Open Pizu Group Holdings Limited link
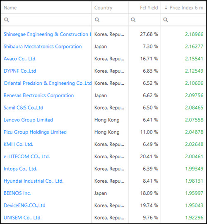207x224 pixels. click(35, 132)
